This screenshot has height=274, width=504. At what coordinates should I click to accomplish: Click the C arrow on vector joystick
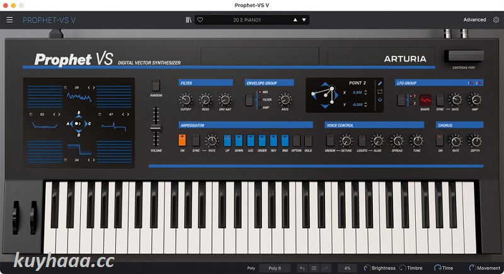pyautogui.click(x=86, y=123)
